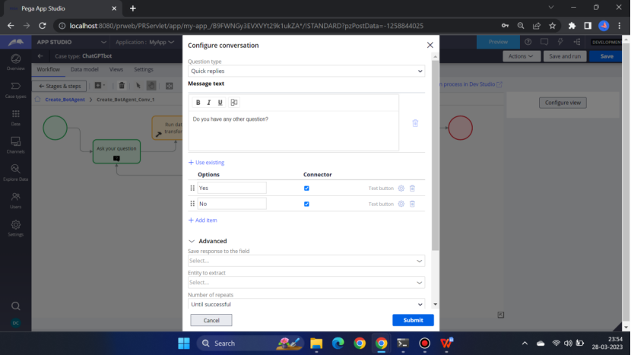Click the delete trash icon in workflow toolbar
The width and height of the screenshot is (631, 355).
[x=122, y=85]
